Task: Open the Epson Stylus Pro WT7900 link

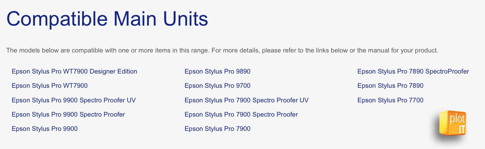Action: (x=50, y=86)
